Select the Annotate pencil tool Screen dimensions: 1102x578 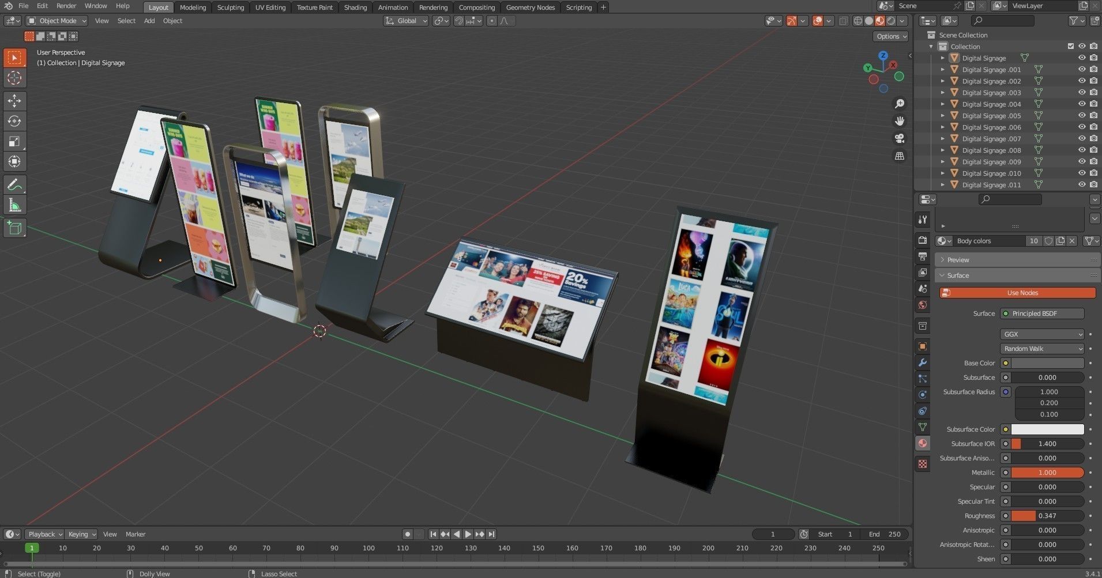coord(14,185)
